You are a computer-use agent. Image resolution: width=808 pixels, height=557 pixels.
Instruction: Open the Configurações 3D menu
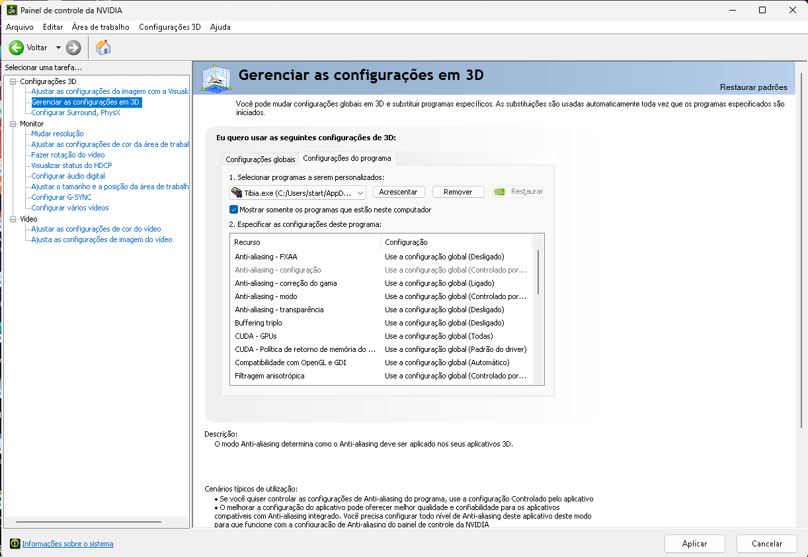pos(170,27)
